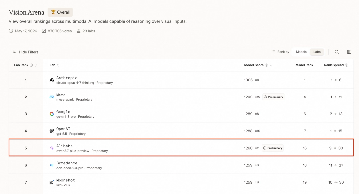Open the Bytedance lab entry
The height and width of the screenshot is (194, 359).
tap(67, 163)
